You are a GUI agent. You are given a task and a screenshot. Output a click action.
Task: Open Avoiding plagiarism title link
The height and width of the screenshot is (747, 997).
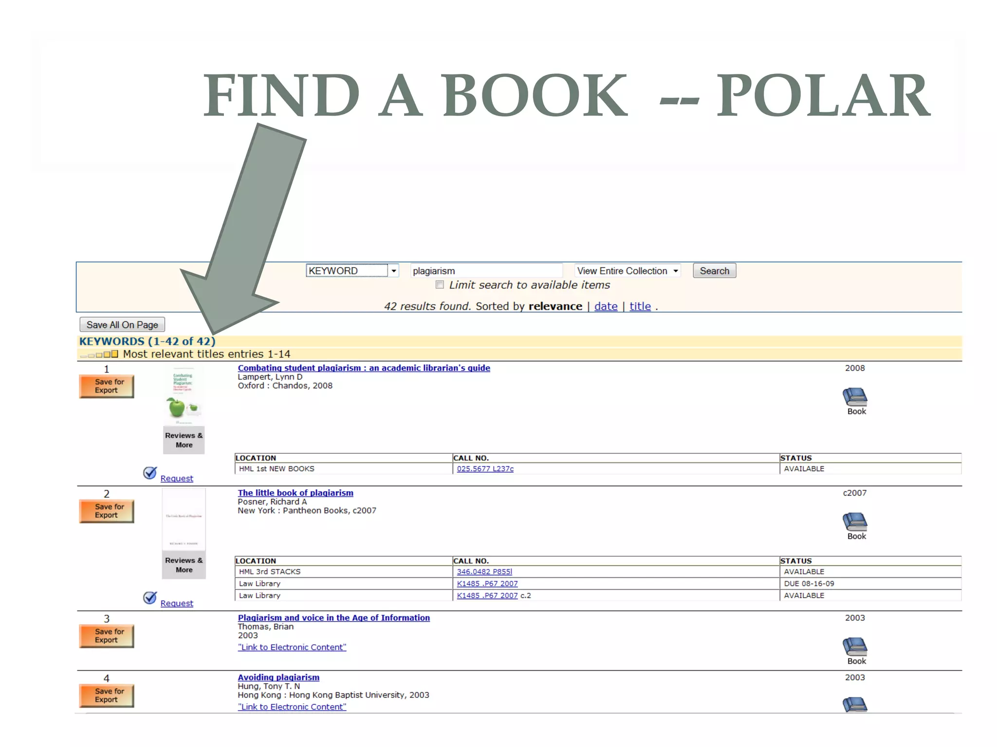(x=278, y=677)
